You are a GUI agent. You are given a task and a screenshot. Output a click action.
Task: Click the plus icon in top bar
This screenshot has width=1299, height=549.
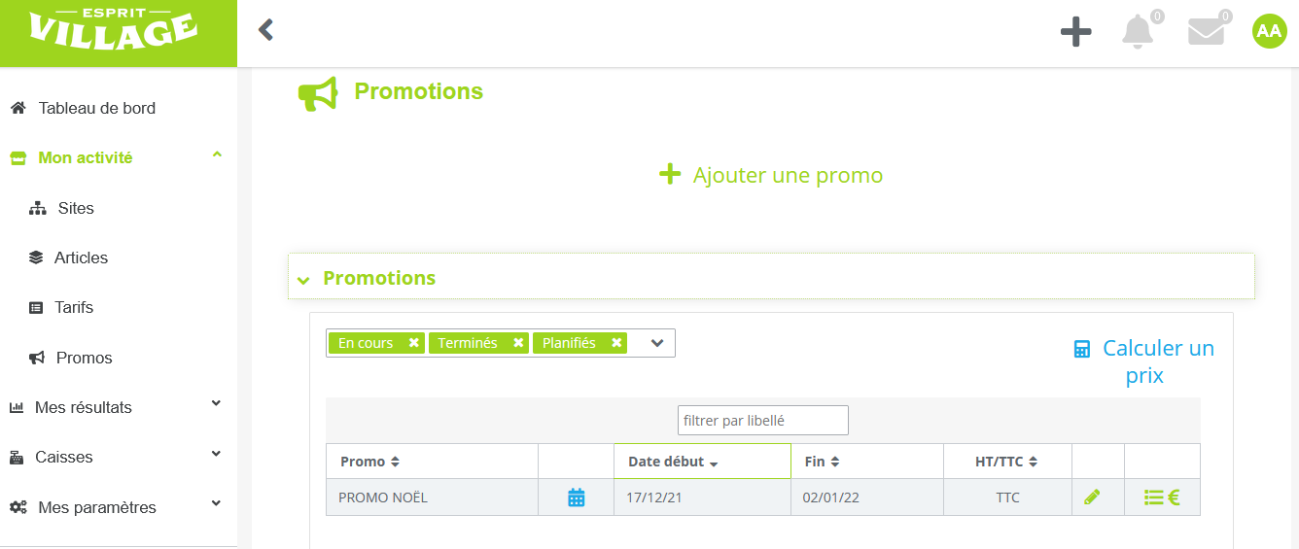1075,31
